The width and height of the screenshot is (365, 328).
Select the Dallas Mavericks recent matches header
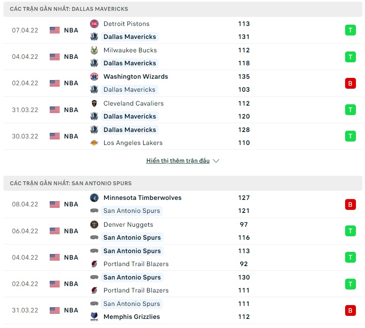(x=69, y=9)
